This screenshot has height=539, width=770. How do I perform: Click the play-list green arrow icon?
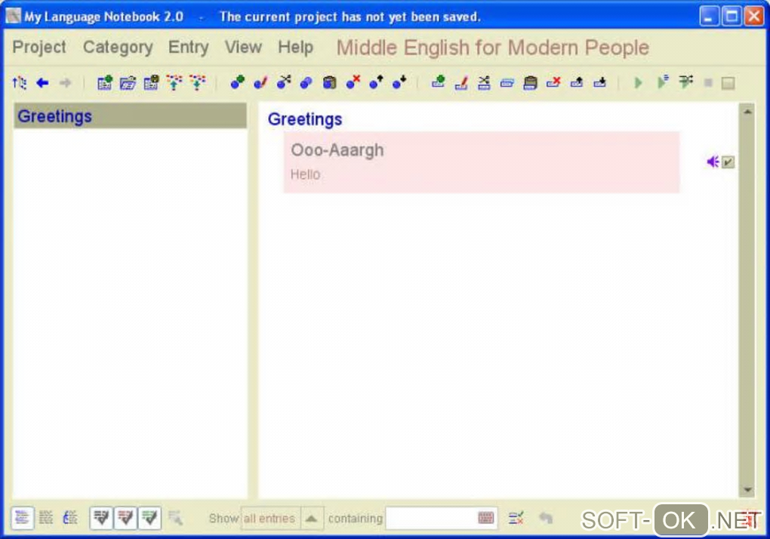pos(663,82)
